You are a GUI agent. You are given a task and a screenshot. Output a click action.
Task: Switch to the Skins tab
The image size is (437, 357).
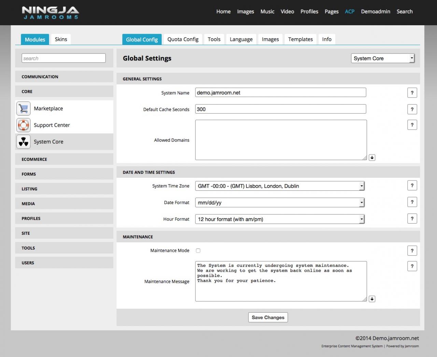(61, 39)
